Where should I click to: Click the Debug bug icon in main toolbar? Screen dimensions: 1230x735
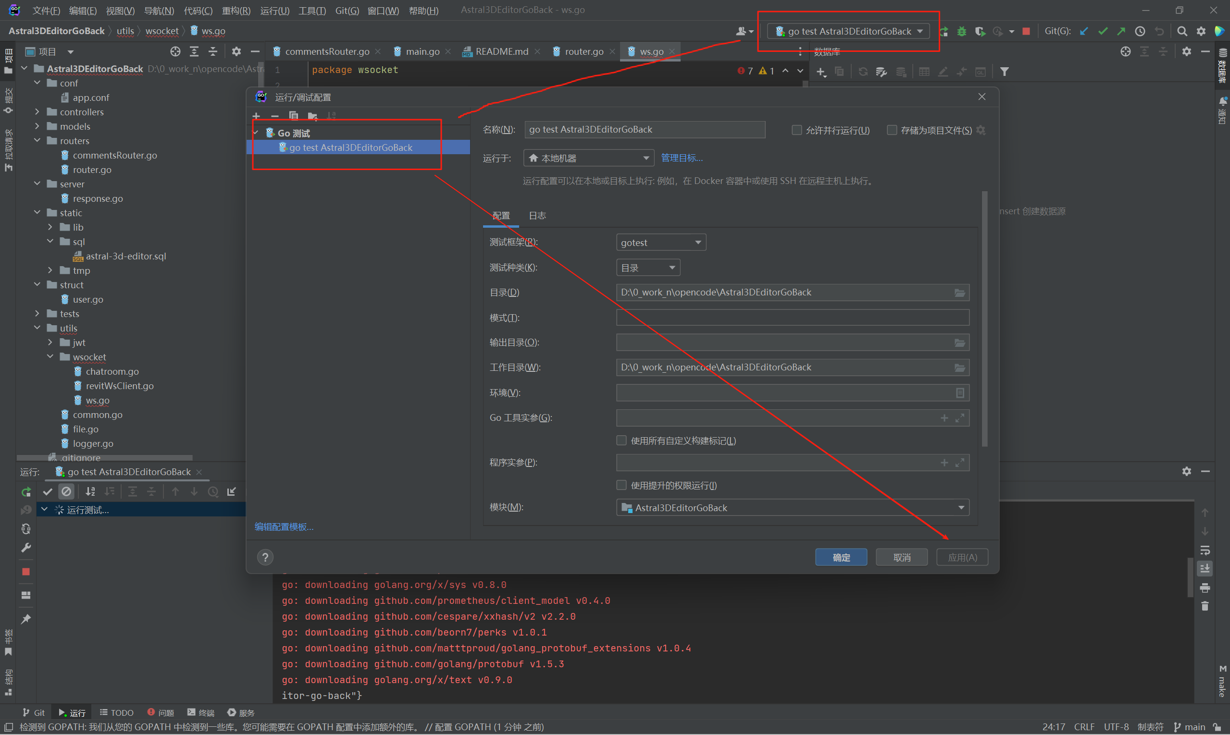click(x=962, y=31)
